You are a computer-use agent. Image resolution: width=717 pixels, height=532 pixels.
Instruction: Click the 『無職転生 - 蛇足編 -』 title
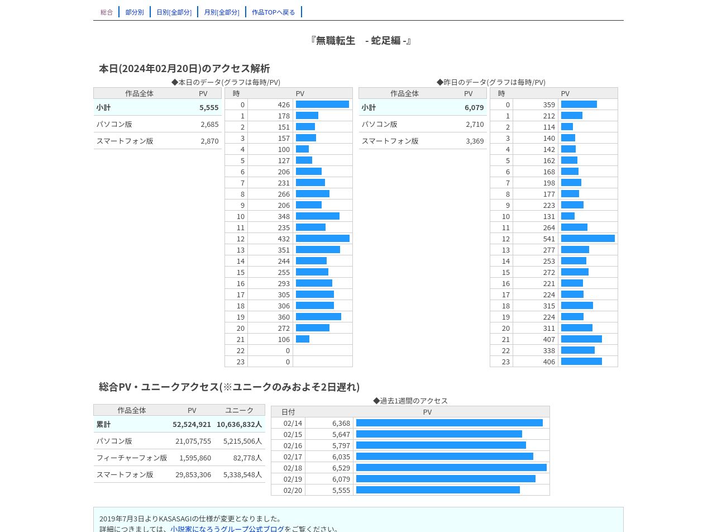[361, 40]
